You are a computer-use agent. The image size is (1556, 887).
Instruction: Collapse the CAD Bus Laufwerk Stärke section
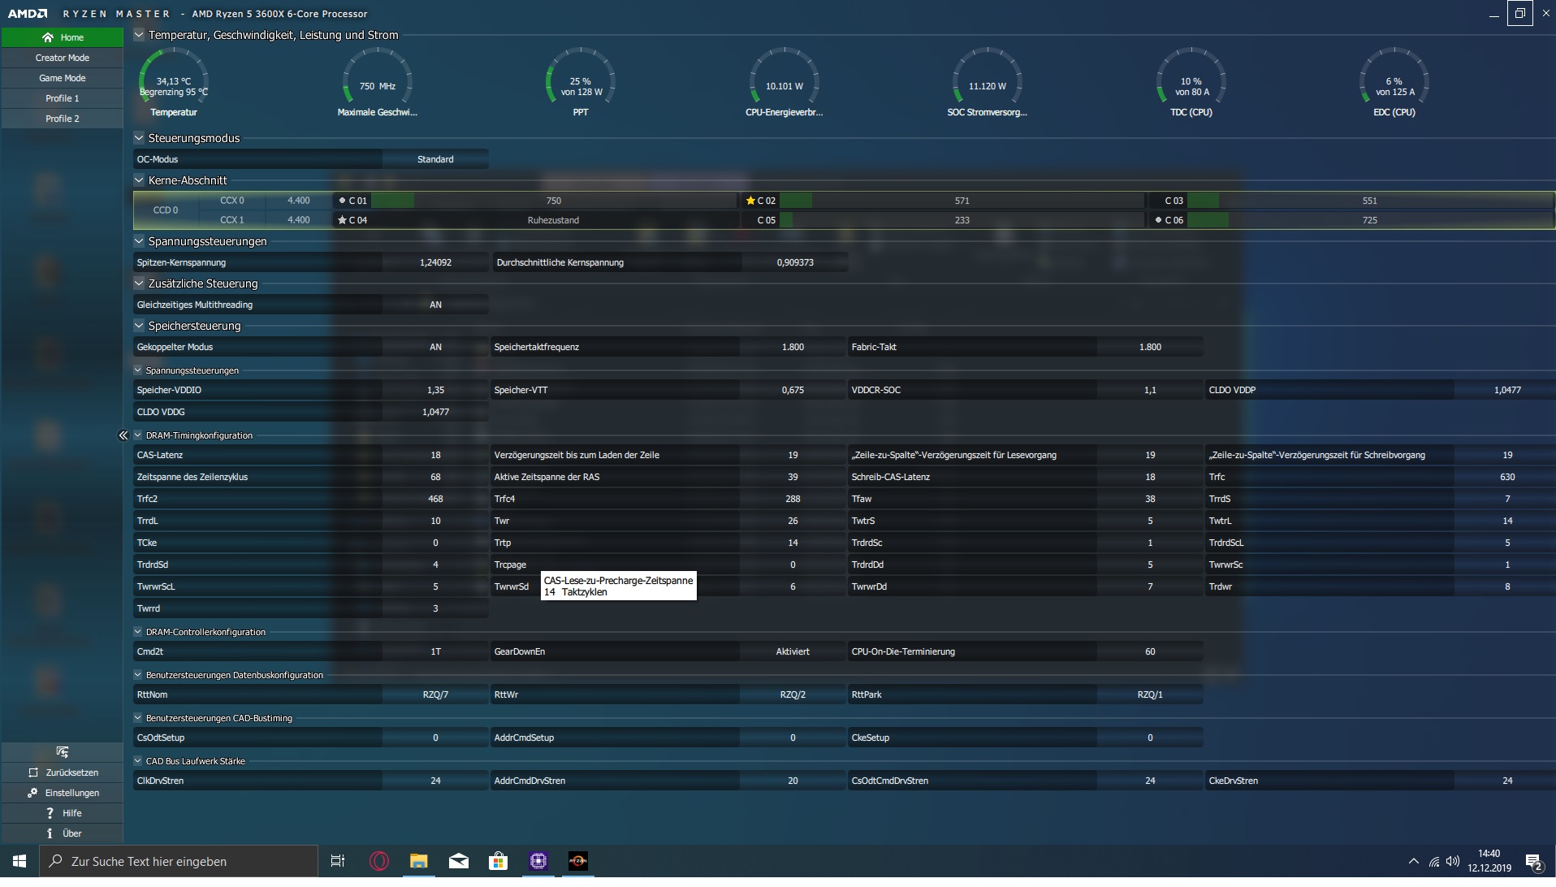138,761
